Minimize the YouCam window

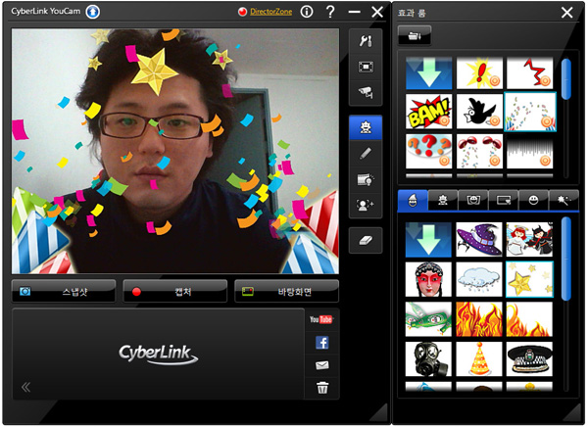354,12
